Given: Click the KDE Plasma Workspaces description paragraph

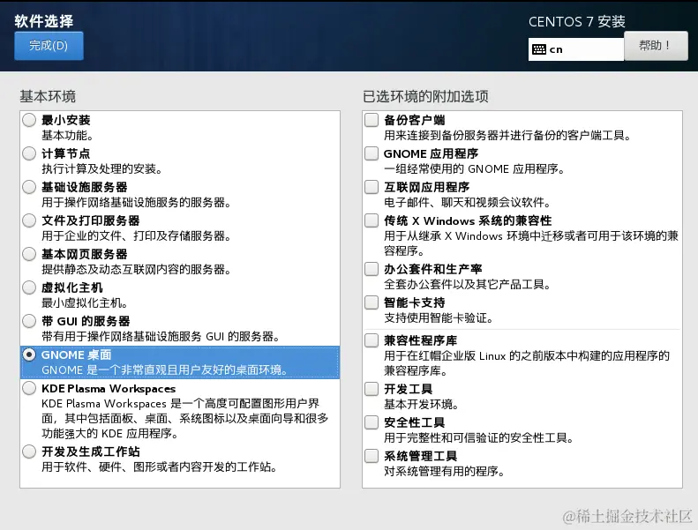Looking at the screenshot, I should [184, 418].
